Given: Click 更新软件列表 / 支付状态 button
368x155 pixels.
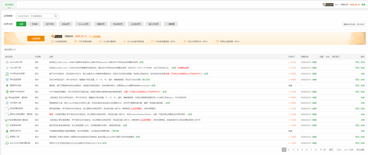Looking at the screenshot, I should coord(353,24).
